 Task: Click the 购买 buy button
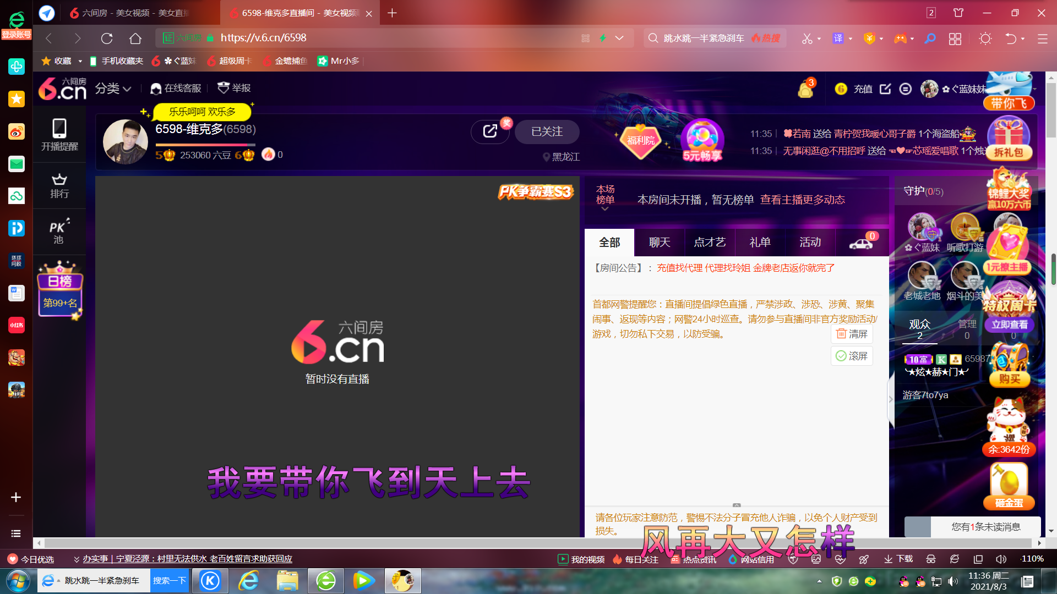pyautogui.click(x=1009, y=379)
